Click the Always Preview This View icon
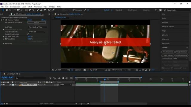The height and width of the screenshot is (107, 191). coord(53,70)
